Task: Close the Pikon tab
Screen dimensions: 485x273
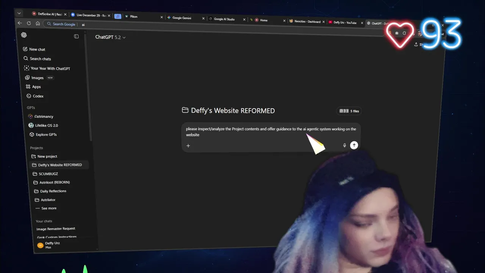Action: tap(161, 17)
